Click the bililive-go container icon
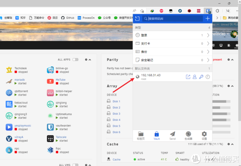241x166 pixels. (50, 70)
